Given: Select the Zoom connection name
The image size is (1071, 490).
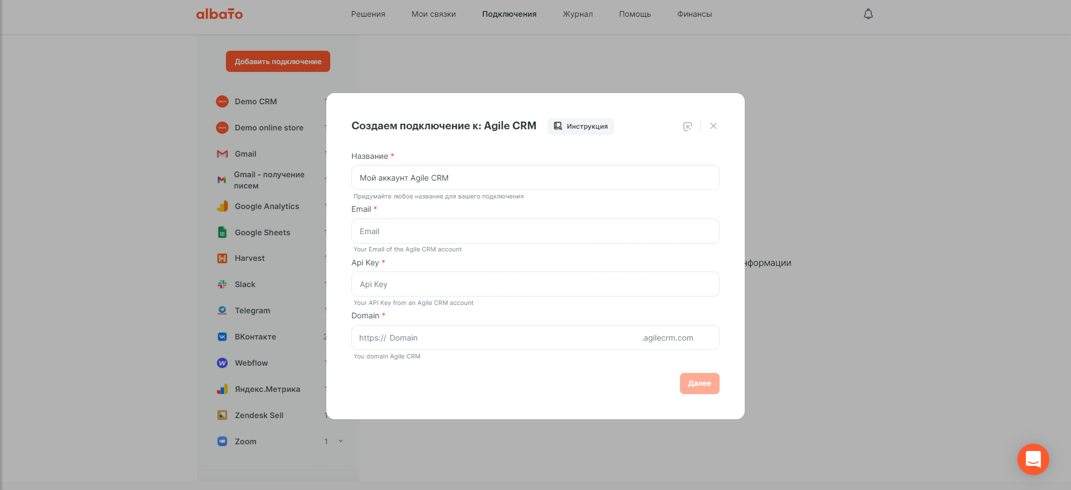Looking at the screenshot, I should point(245,442).
